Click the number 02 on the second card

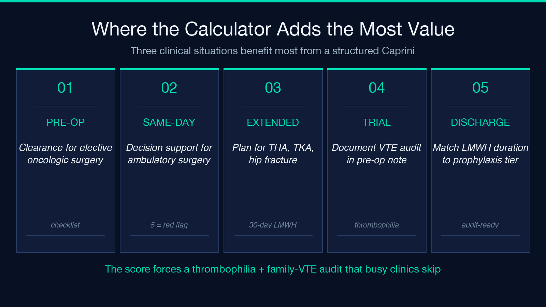(x=169, y=88)
